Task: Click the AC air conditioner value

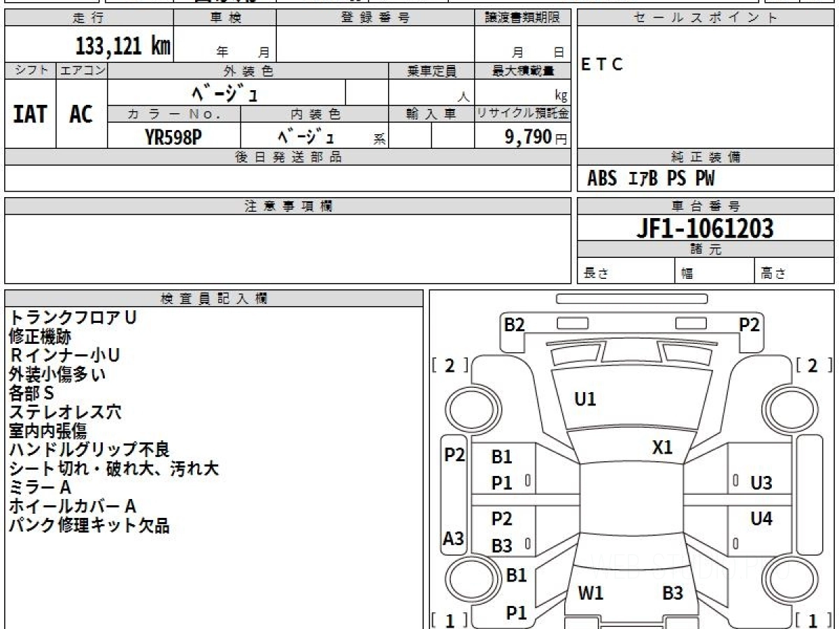Action: click(81, 114)
